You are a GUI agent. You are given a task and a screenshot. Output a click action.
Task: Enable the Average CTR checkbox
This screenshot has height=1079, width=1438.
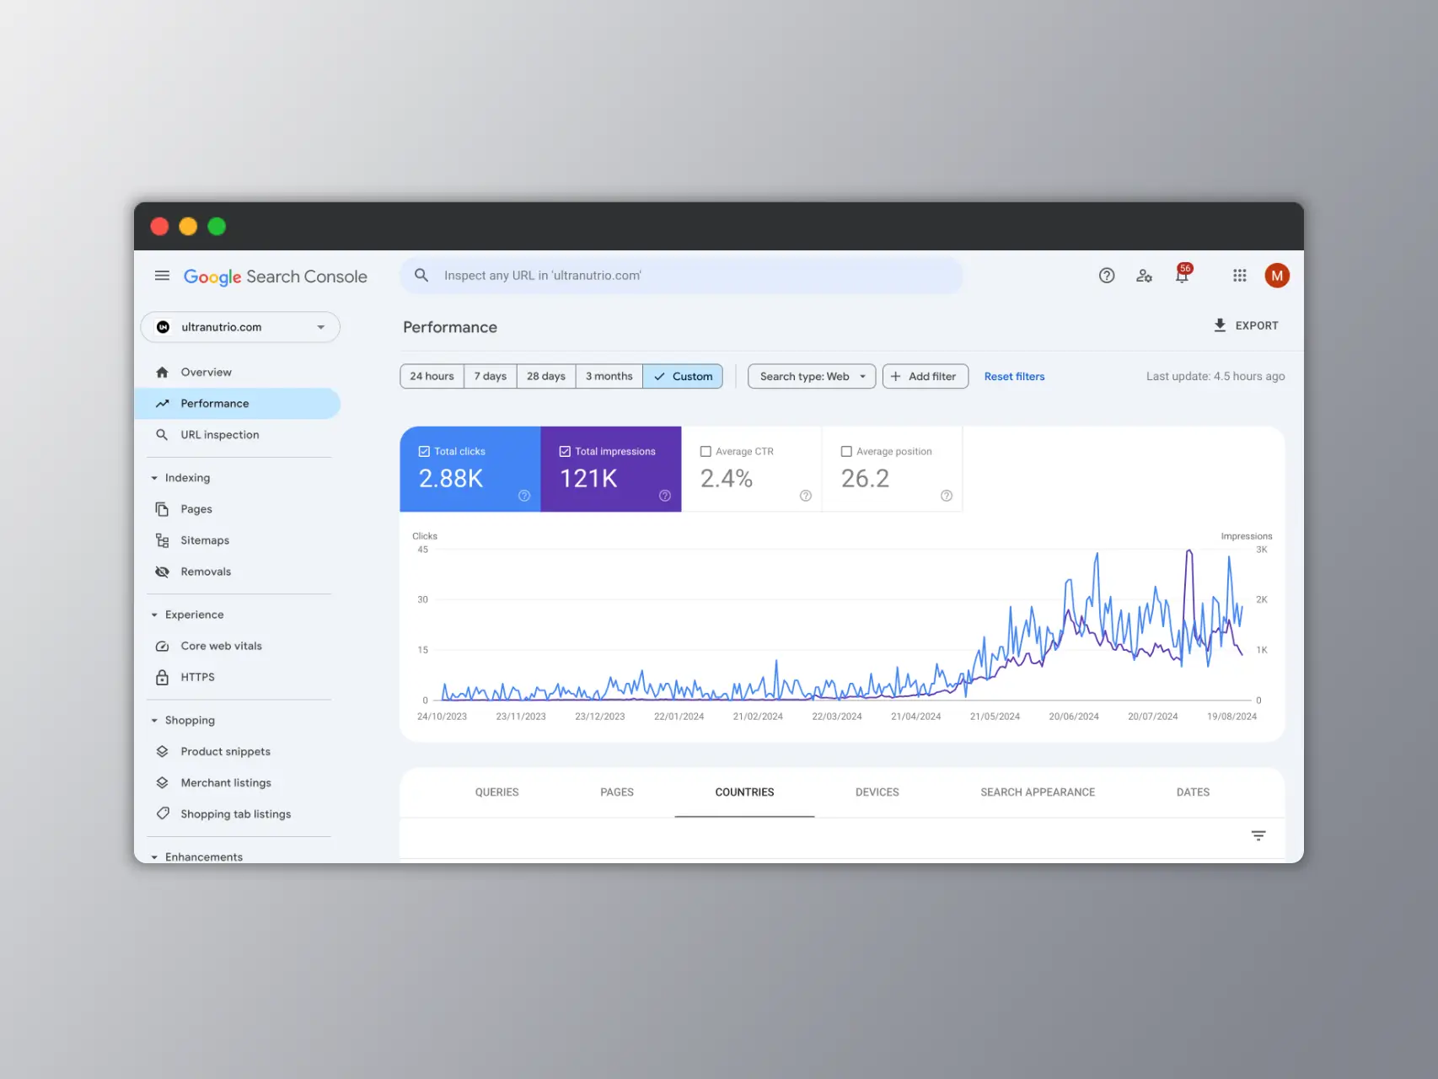(x=706, y=452)
